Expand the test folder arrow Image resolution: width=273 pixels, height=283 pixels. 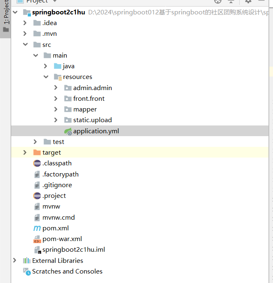(35, 141)
